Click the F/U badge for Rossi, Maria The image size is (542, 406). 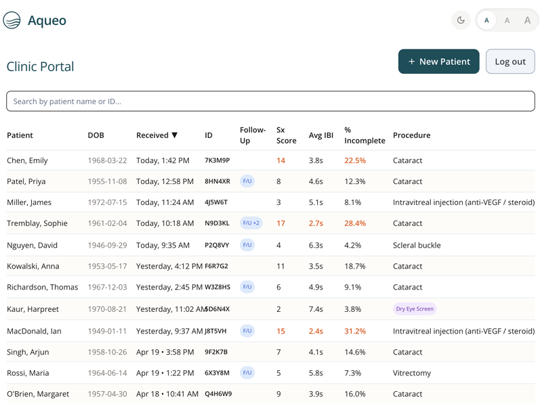coord(247,373)
